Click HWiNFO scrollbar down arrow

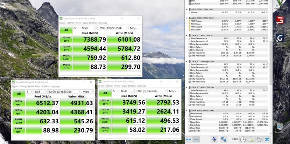click(271, 133)
